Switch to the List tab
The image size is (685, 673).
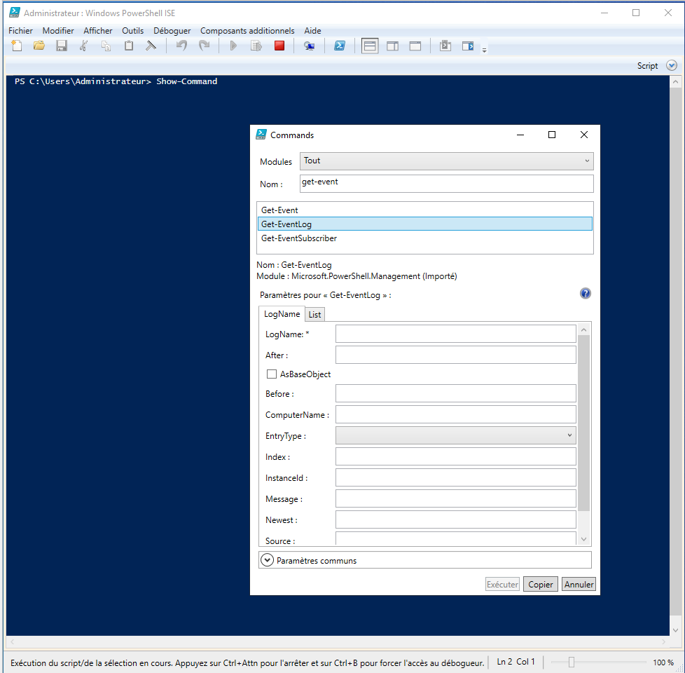coord(314,313)
